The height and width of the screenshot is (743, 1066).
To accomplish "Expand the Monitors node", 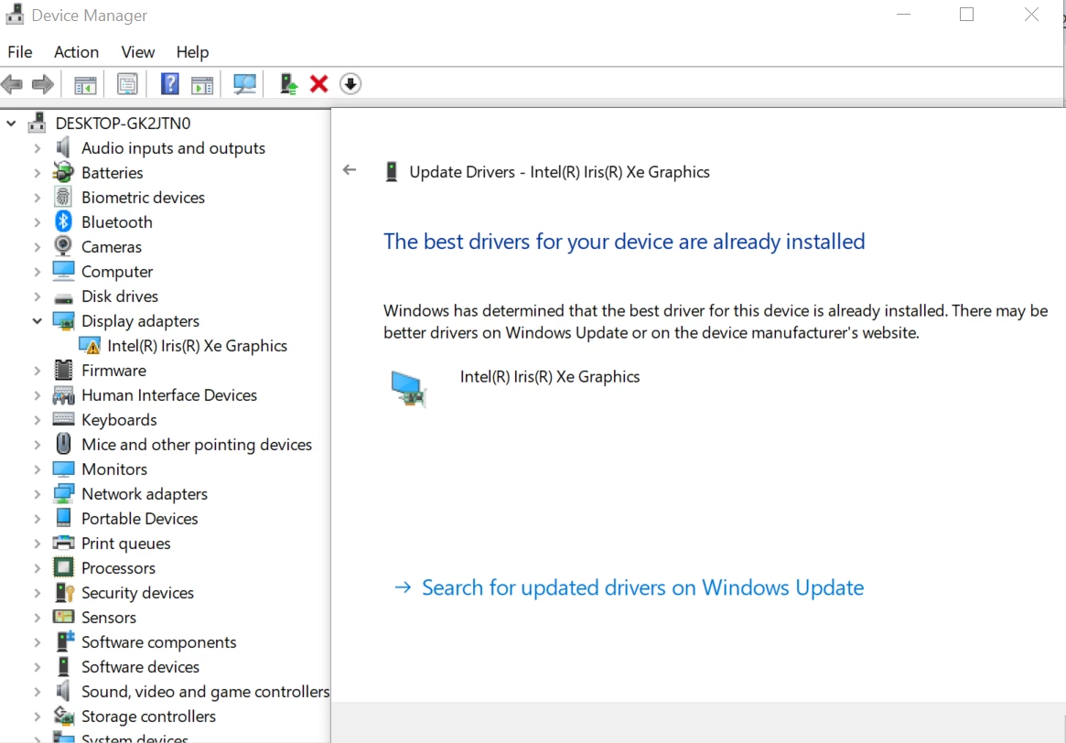I will tap(38, 469).
